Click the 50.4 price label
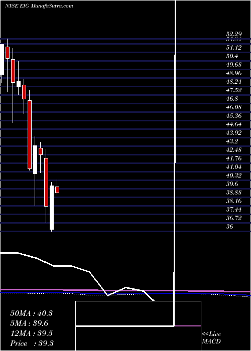 [x=232, y=56]
